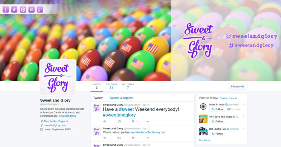Reply to the Weekend everybody tweet
The height and width of the screenshot is (147, 281).
[x=105, y=121]
